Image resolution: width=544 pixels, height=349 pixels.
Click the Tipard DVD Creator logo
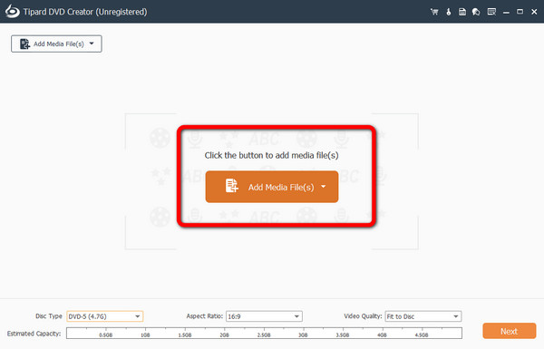[x=13, y=12]
